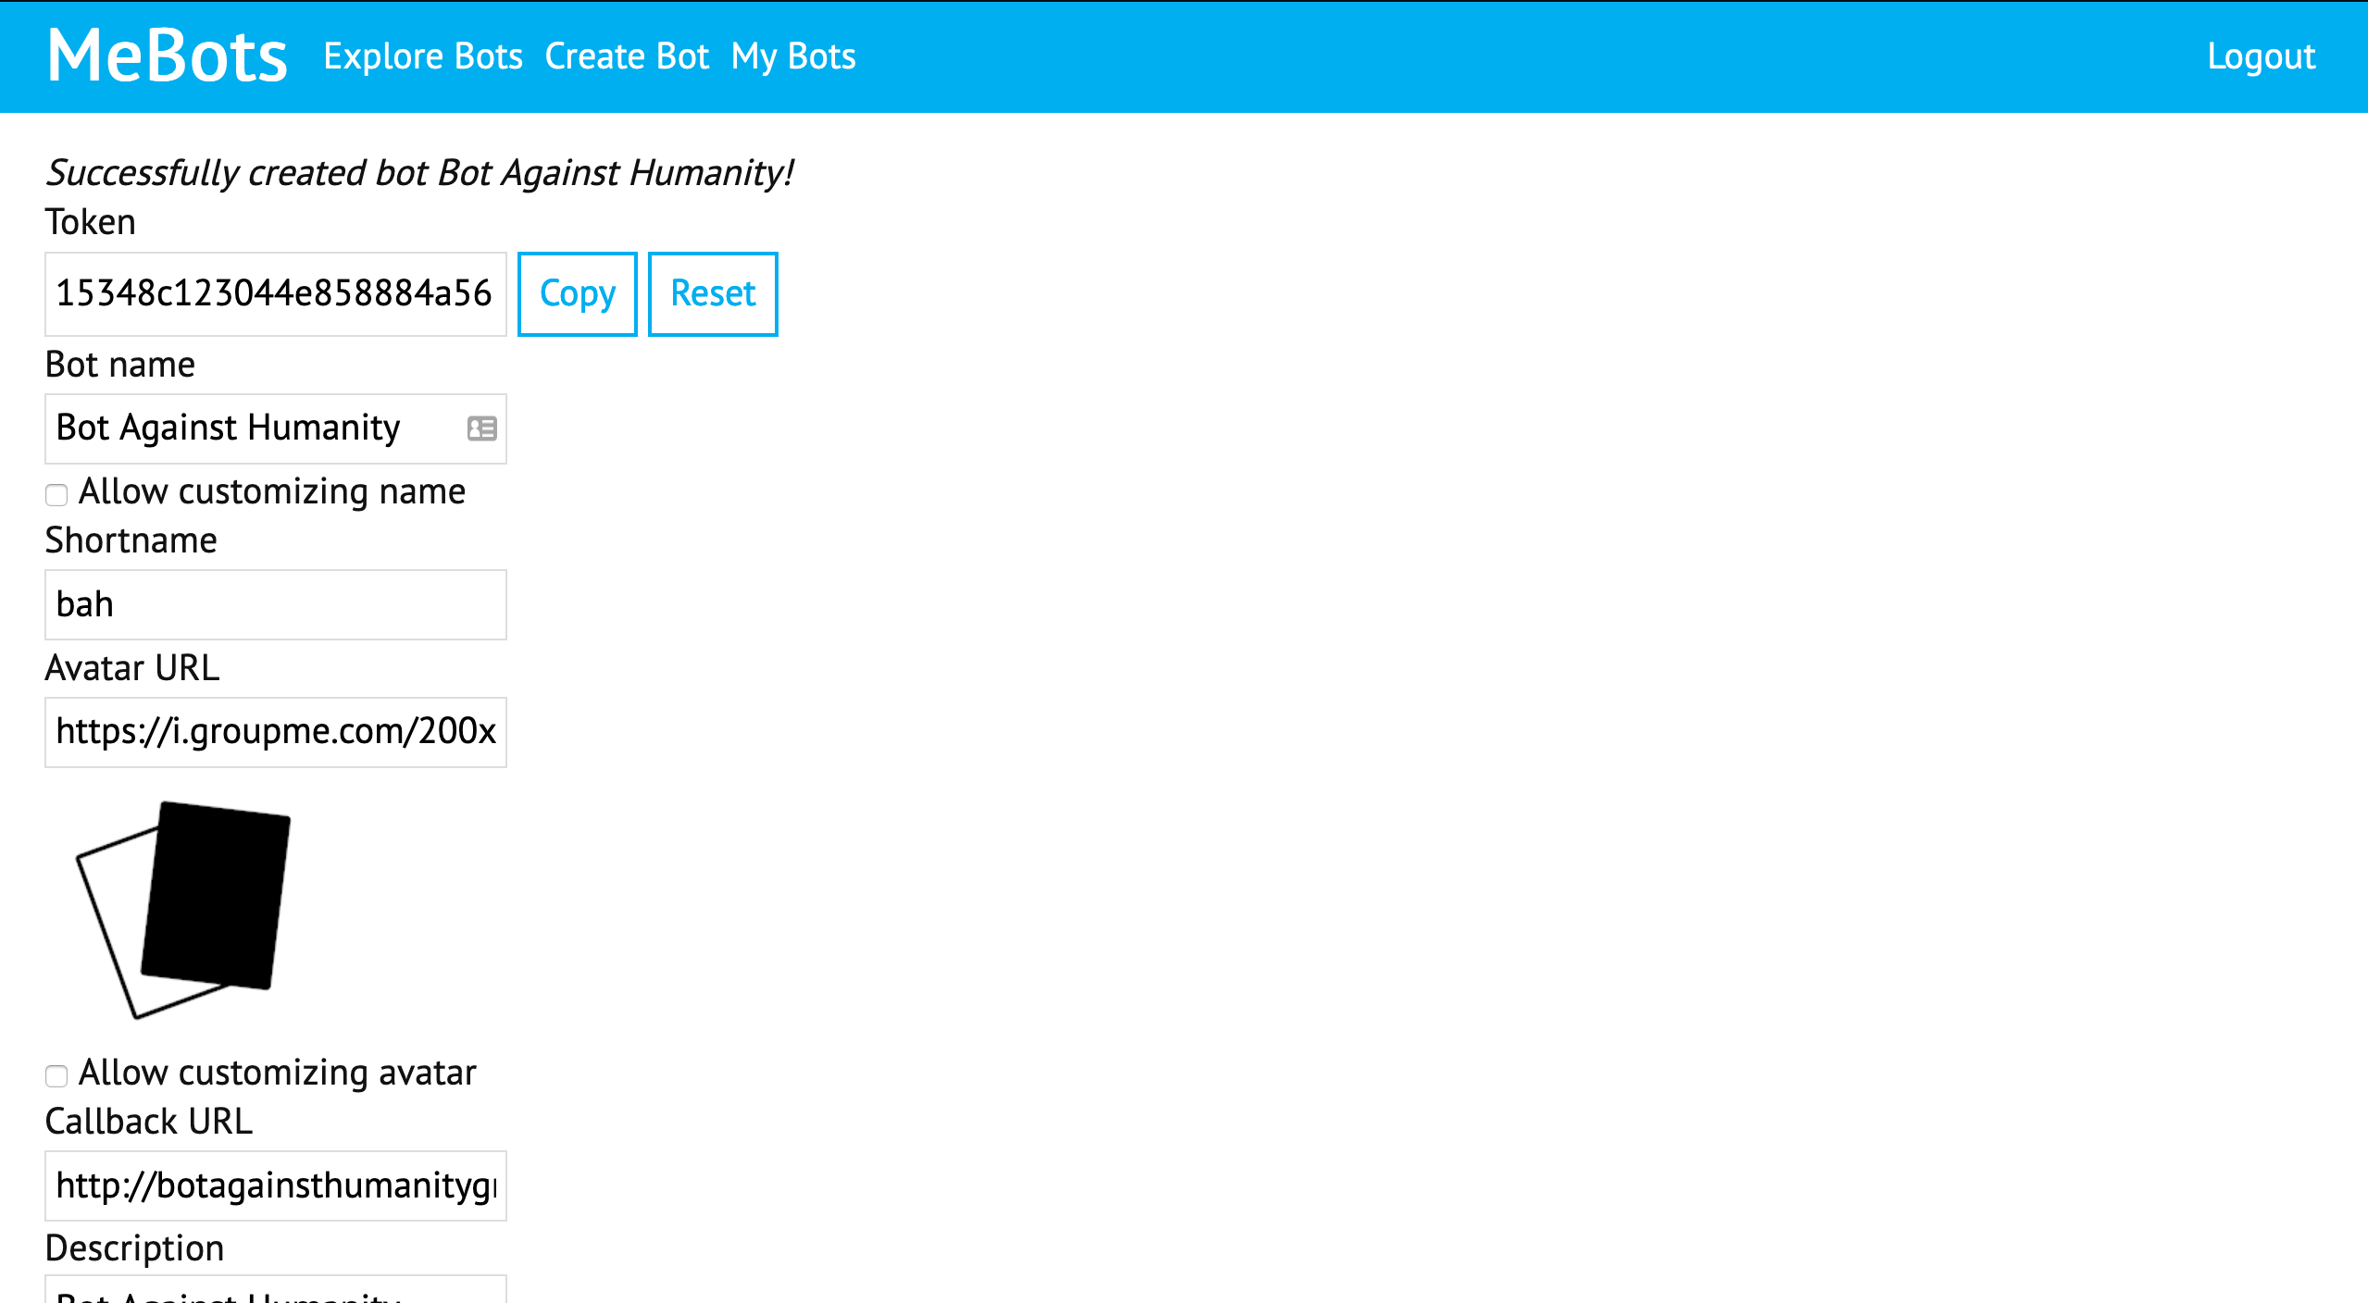Click the contact card autofill icon
2368x1303 pixels.
tap(481, 428)
